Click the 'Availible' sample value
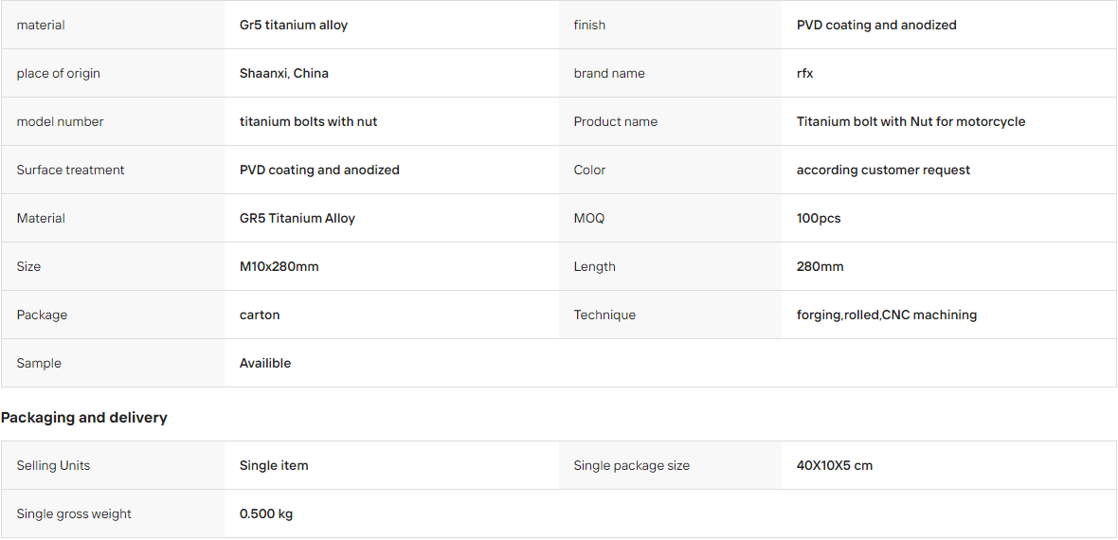 click(265, 363)
